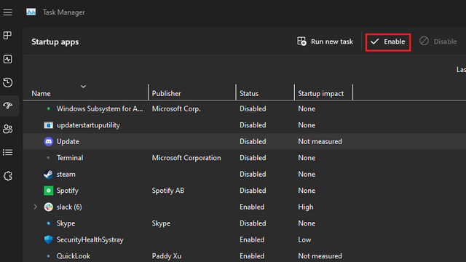Sort by the Status column header
This screenshot has width=466, height=262.
coord(249,94)
